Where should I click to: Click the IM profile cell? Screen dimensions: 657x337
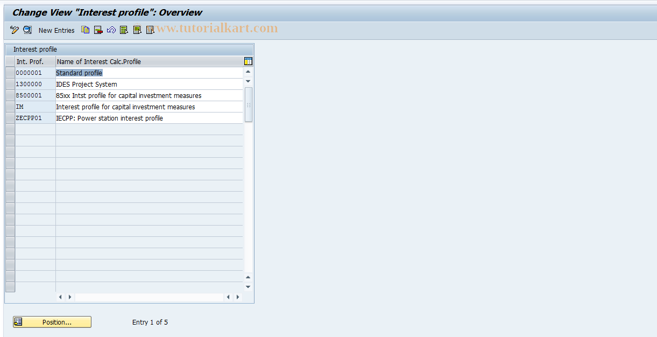pos(36,107)
